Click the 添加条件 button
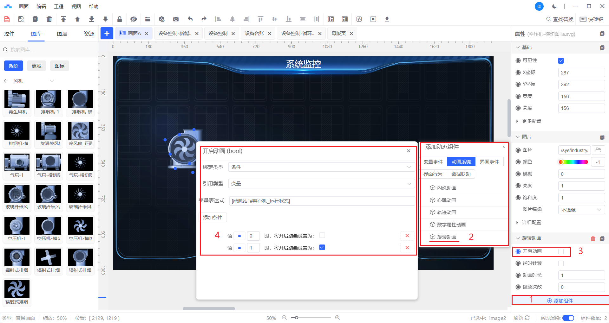609x323 pixels. tap(213, 218)
